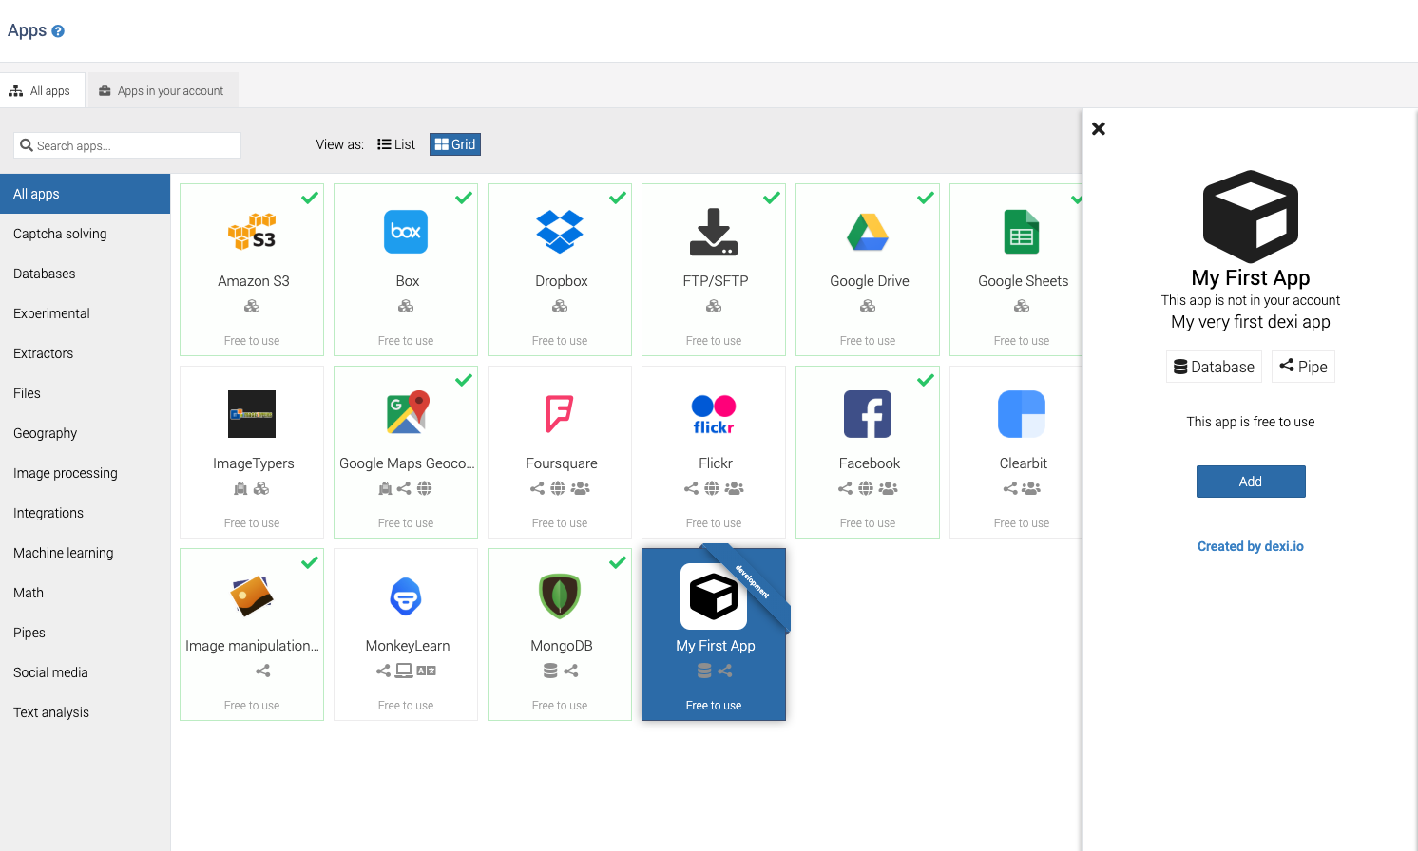
Task: Open the Google Drive app icon
Action: (868, 232)
